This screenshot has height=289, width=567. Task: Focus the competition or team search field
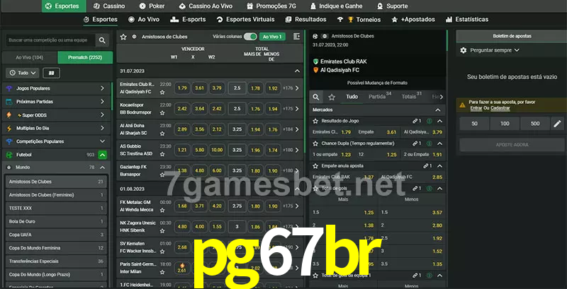tap(50, 40)
